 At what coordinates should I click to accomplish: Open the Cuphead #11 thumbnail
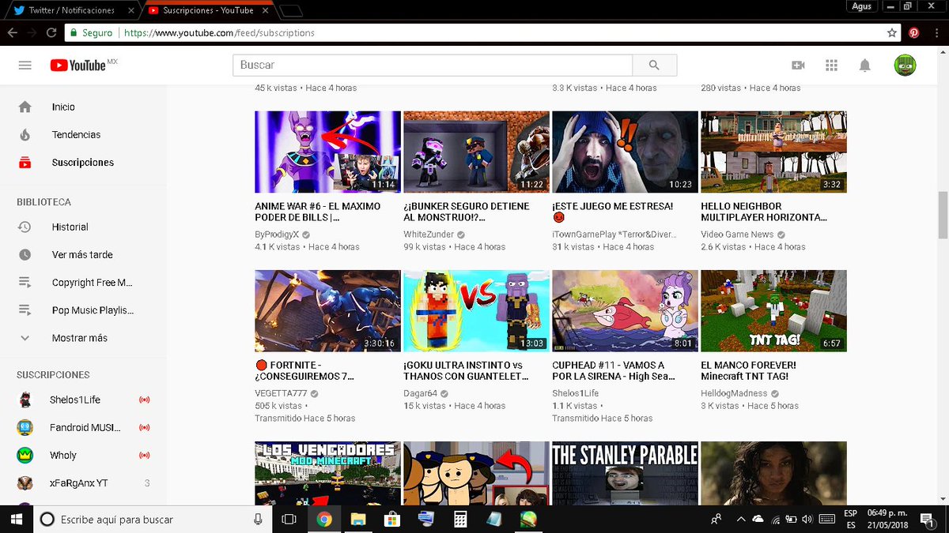pyautogui.click(x=625, y=311)
